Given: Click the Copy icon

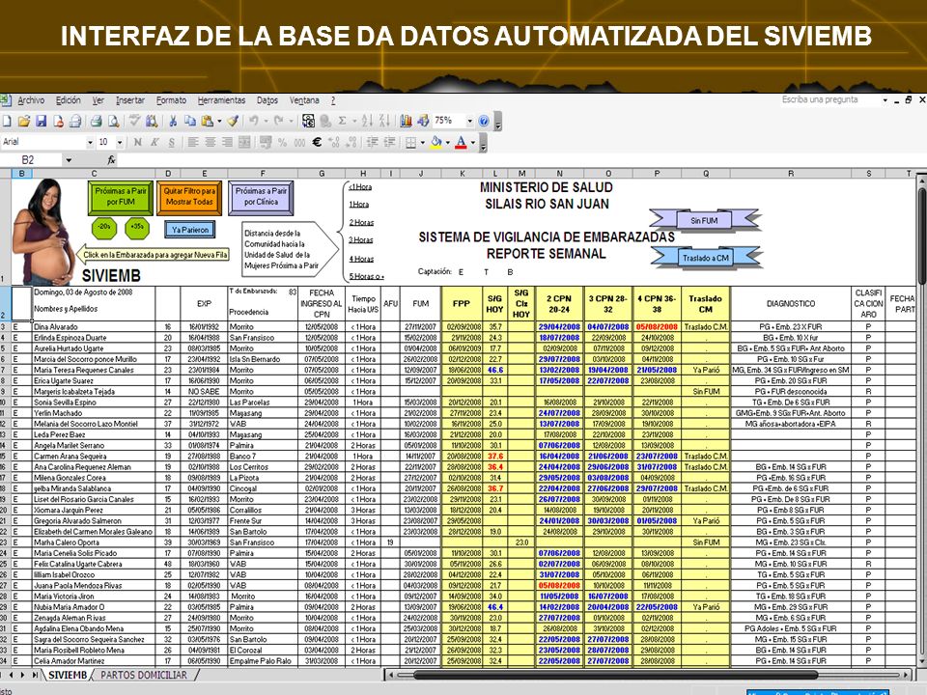Looking at the screenshot, I should click(190, 122).
